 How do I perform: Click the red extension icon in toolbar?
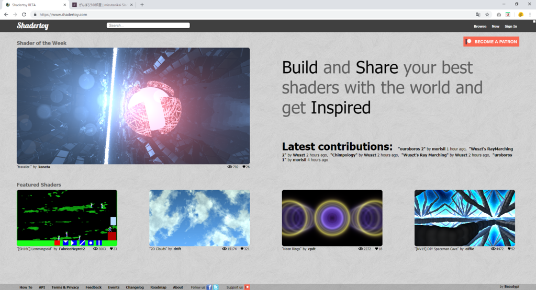pos(508,15)
